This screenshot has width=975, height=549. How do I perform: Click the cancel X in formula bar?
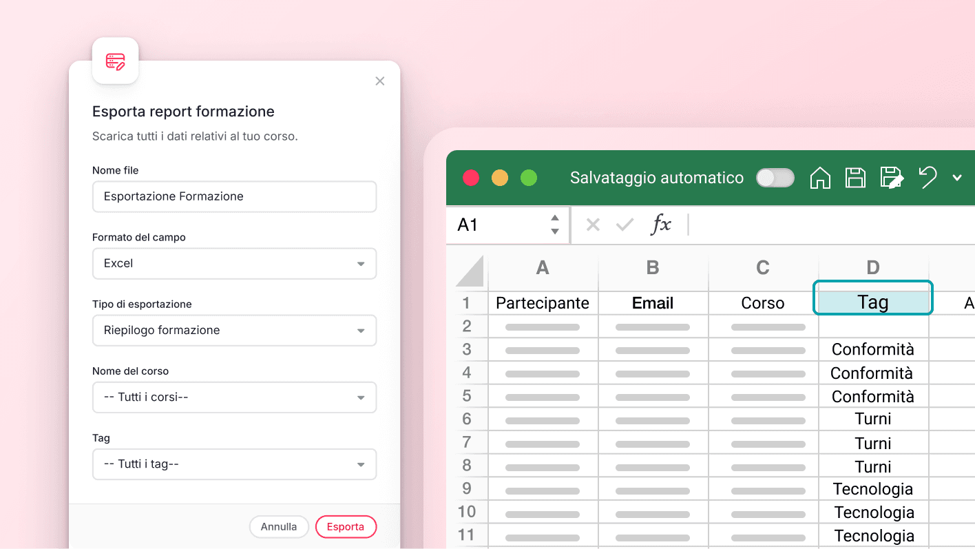pyautogui.click(x=593, y=225)
